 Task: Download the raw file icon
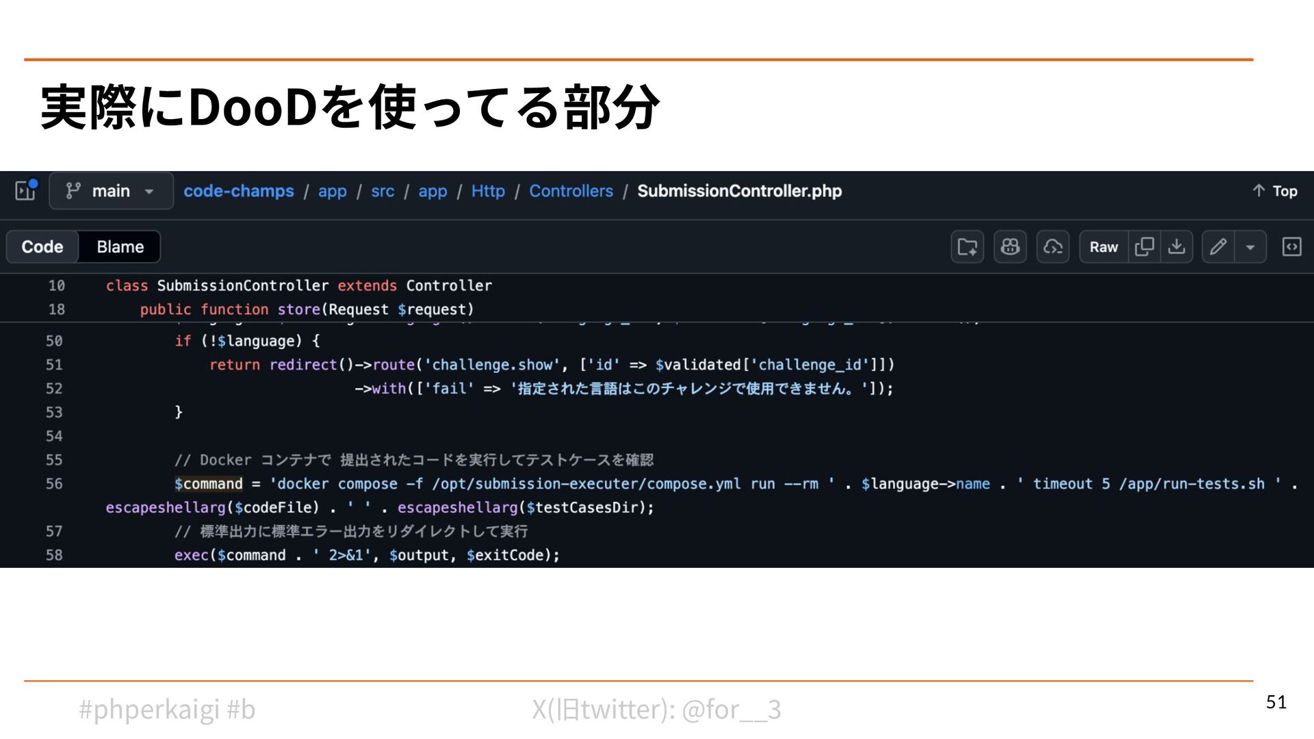tap(1176, 247)
